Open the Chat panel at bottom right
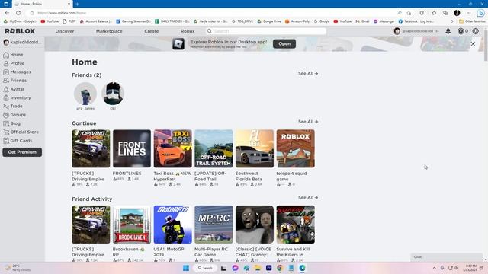The width and height of the screenshot is (488, 274). [x=446, y=257]
